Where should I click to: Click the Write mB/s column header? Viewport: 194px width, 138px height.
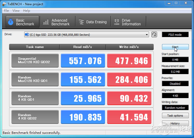tap(130, 47)
